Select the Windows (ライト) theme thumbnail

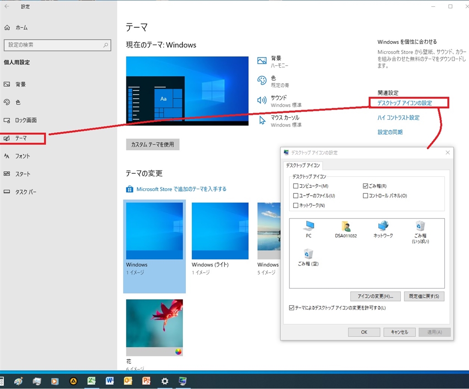[220, 231]
